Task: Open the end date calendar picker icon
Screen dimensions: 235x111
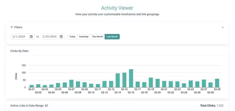Action: click(61, 37)
